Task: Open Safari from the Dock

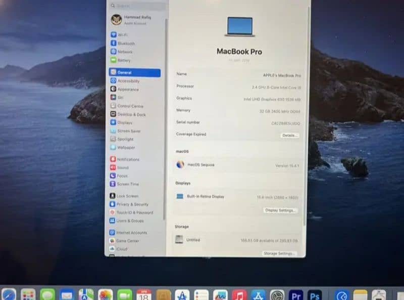Action: (x=9, y=295)
